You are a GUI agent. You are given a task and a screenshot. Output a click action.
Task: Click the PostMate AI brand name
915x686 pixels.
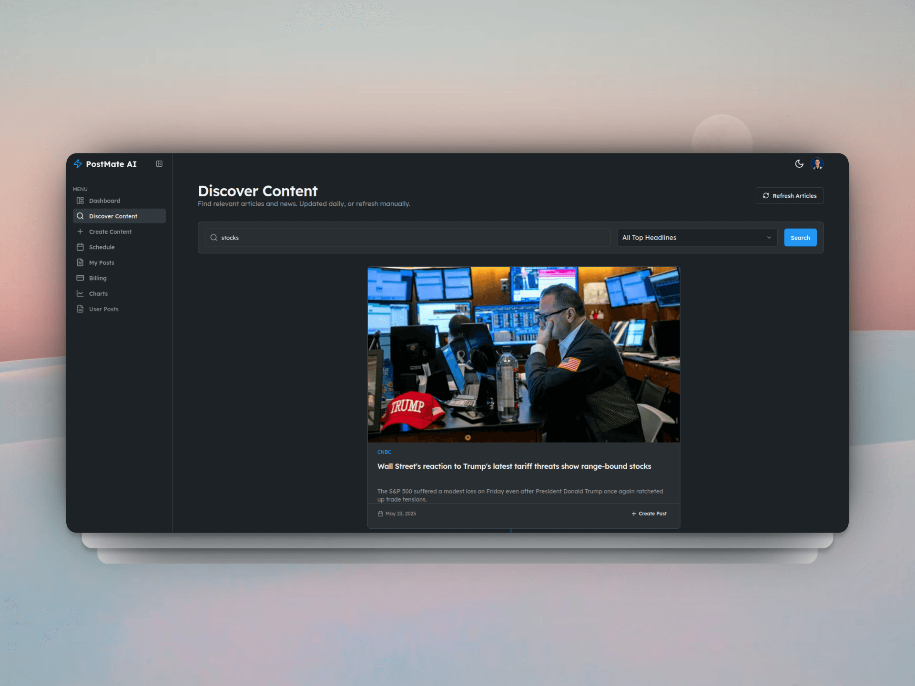[111, 164]
